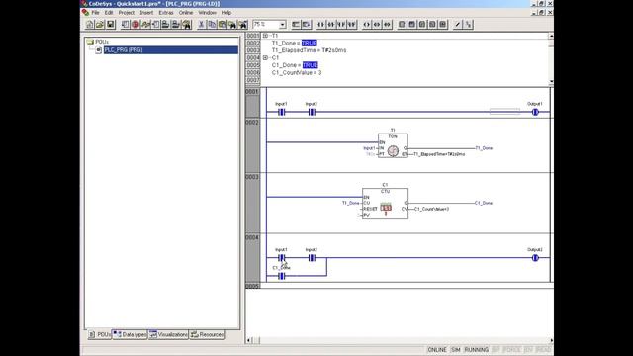Click the watch pane scroll-down arrow

tap(551, 81)
